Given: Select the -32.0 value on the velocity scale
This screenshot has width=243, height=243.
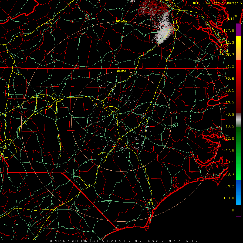Looking at the screenshot, I should 229,139.
